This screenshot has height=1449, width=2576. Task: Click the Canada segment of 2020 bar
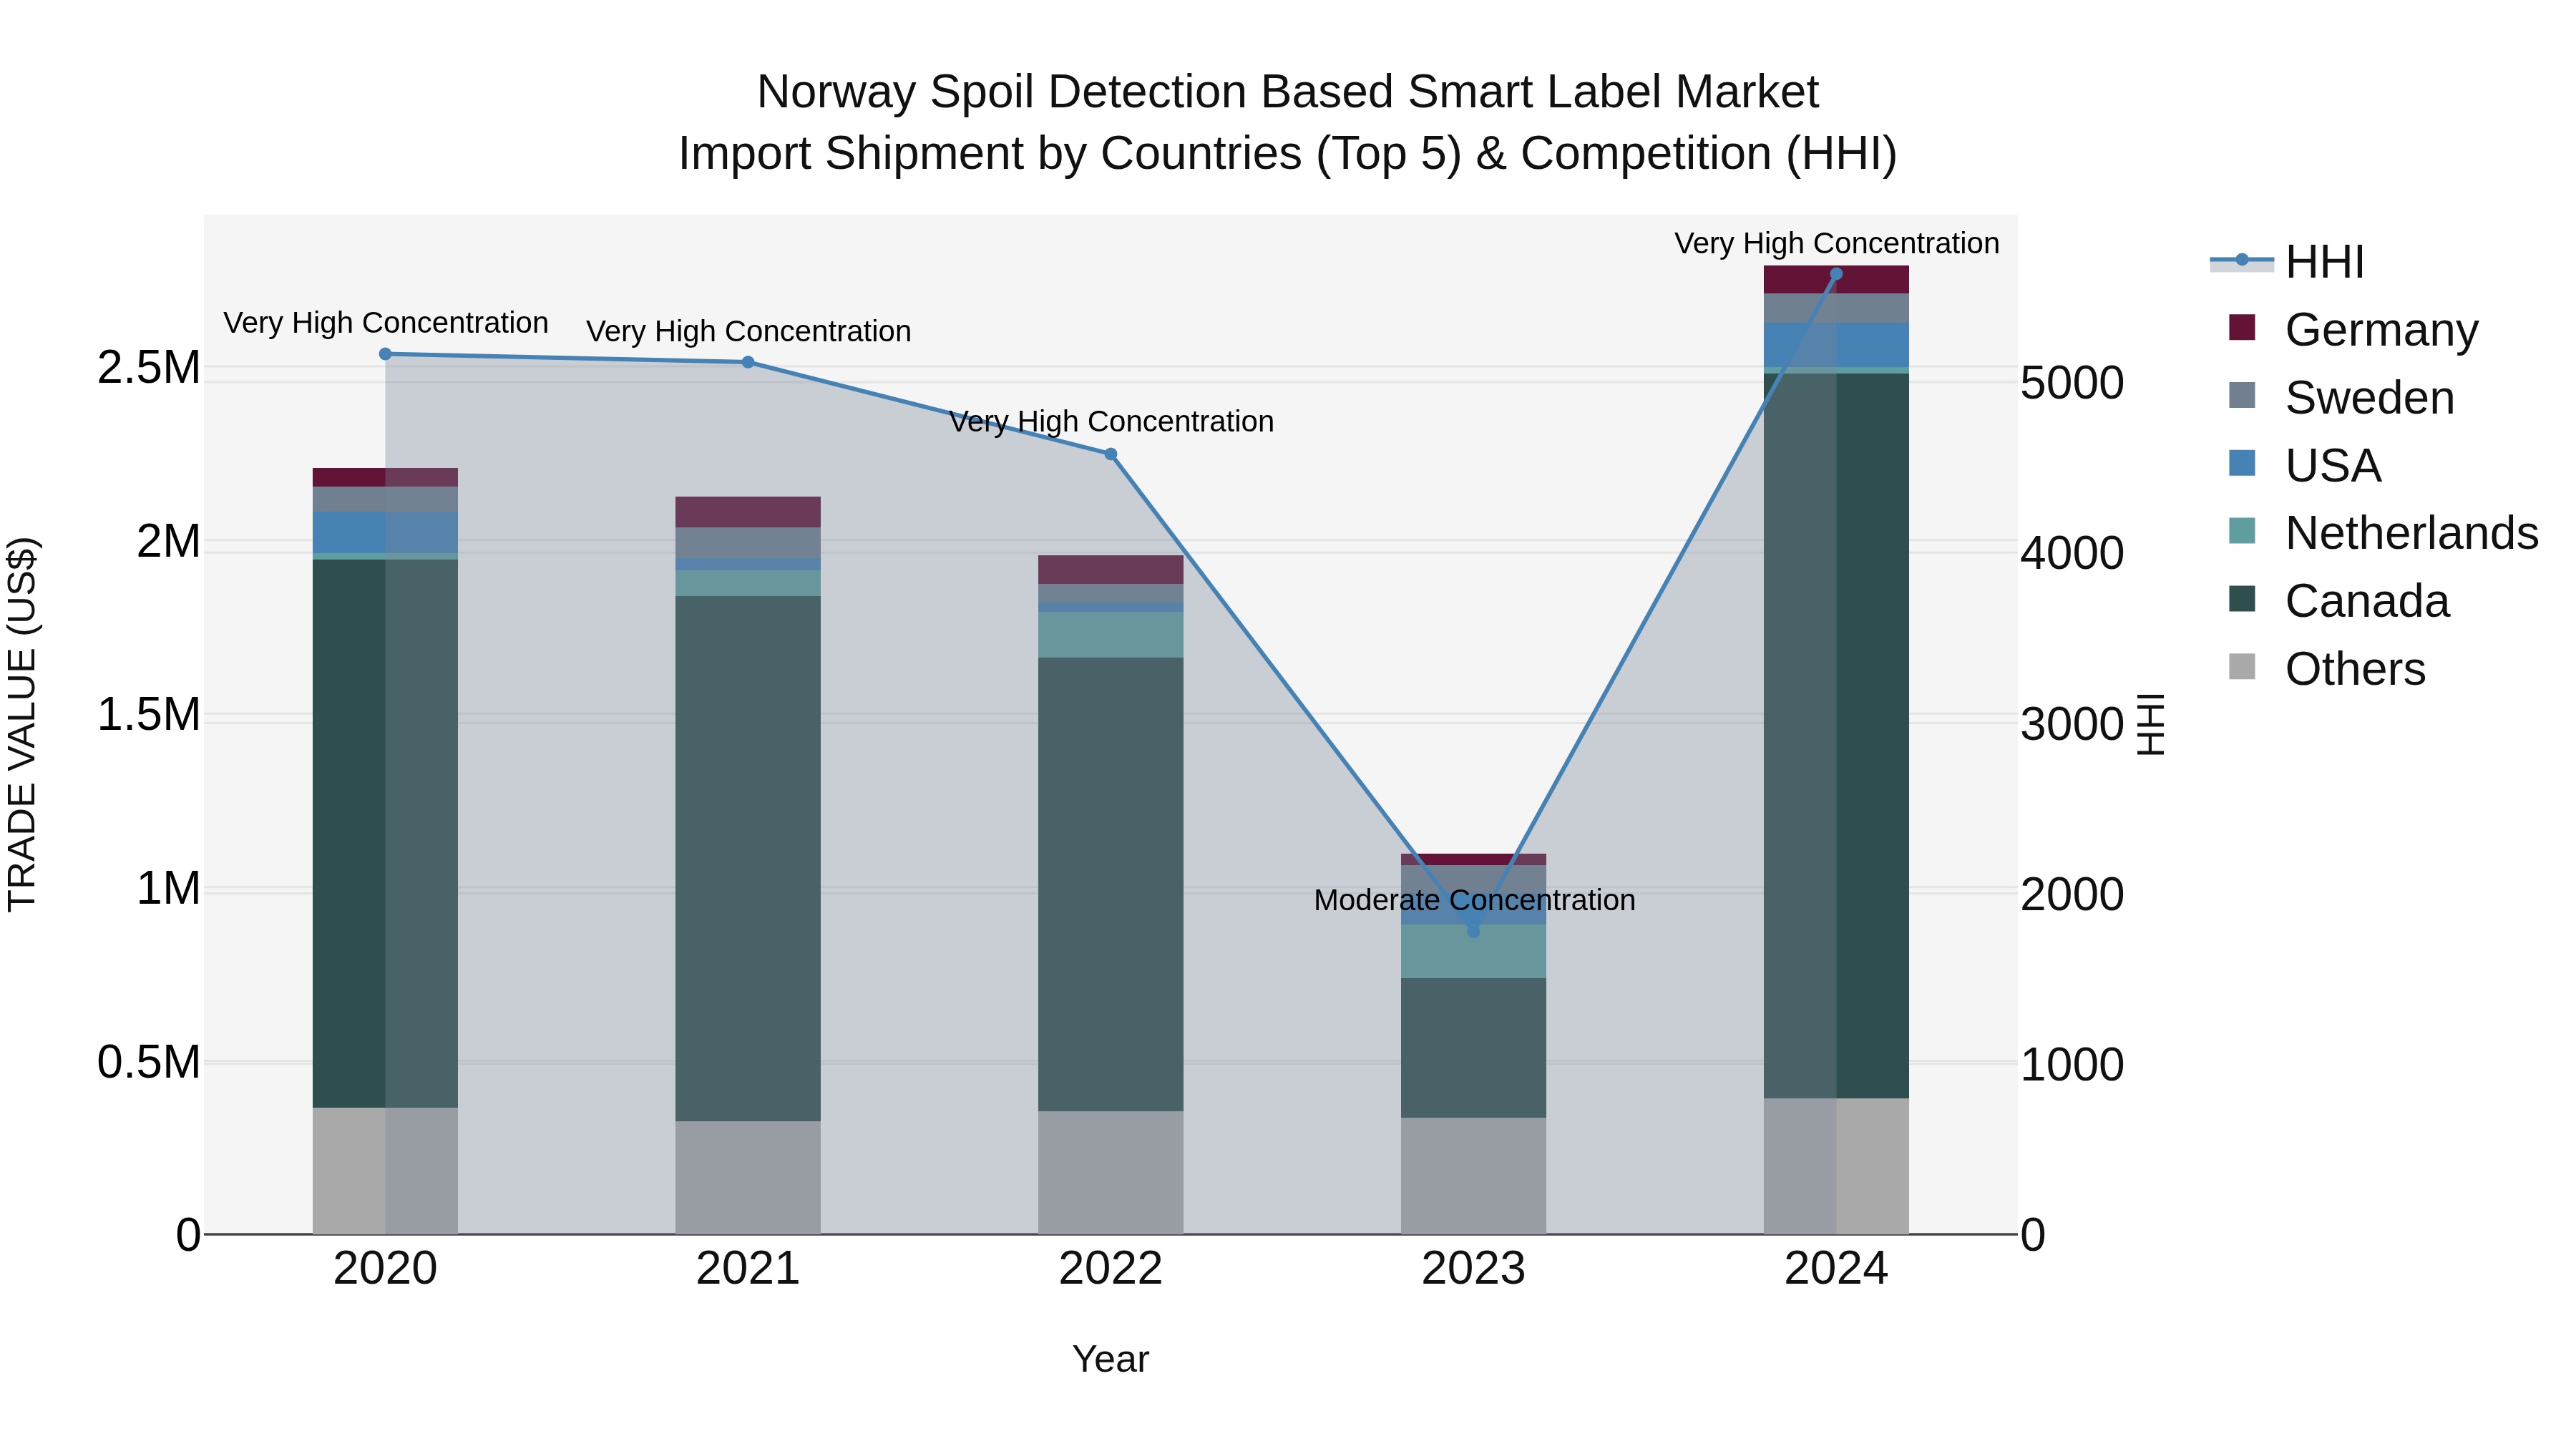(385, 833)
